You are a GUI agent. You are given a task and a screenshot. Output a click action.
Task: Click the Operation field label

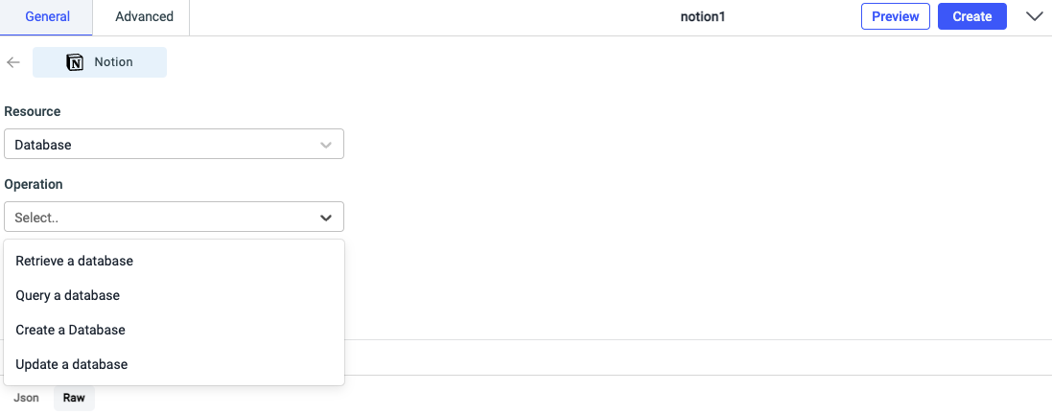point(34,184)
